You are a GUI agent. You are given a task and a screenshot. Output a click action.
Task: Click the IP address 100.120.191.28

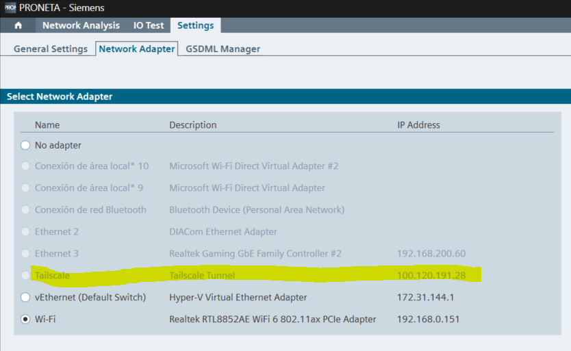431,275
